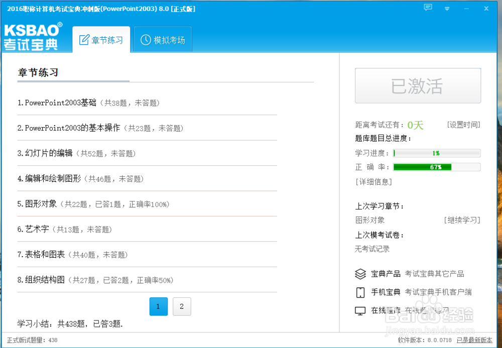
Task: Minimize the KSBAO window
Action: (466, 9)
